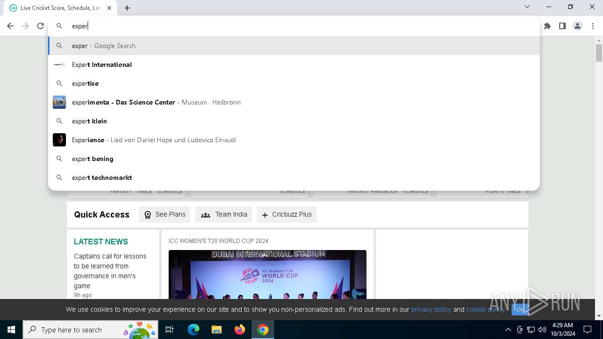The width and height of the screenshot is (603, 339).
Task: Select 'Experience - Lied von Daniel Hope' suggestion
Action: coord(294,140)
